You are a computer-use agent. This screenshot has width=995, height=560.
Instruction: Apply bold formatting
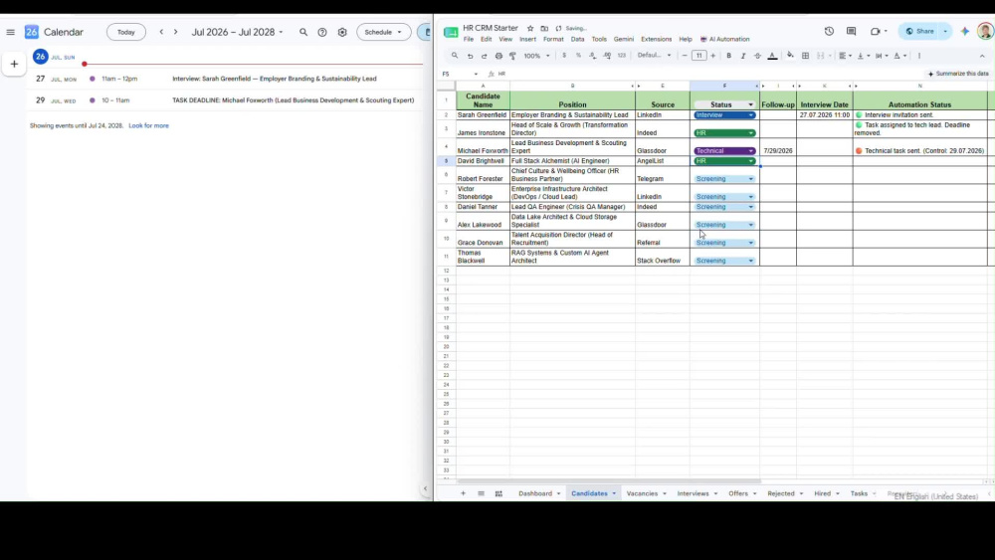728,56
